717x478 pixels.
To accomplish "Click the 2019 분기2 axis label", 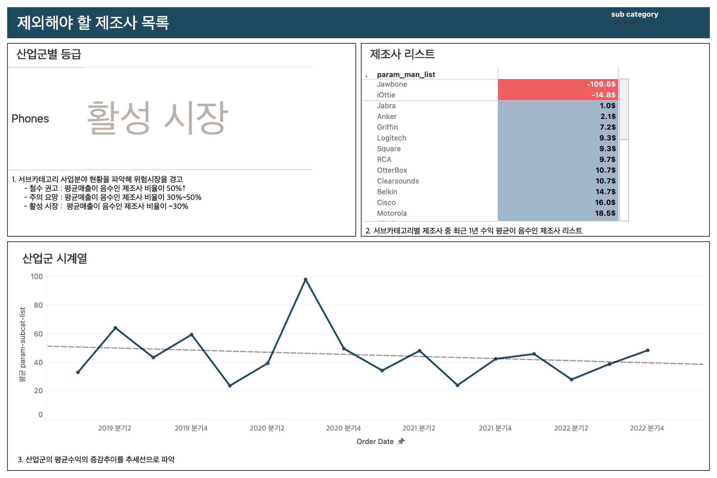I will pos(115,428).
